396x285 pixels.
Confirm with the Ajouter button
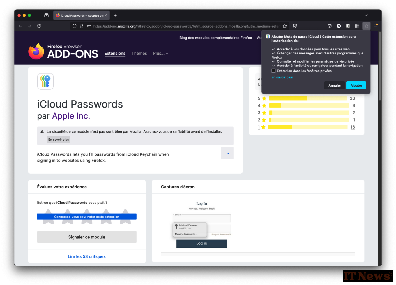tap(356, 85)
